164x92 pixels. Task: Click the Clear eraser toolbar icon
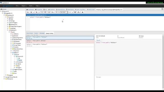point(79,12)
